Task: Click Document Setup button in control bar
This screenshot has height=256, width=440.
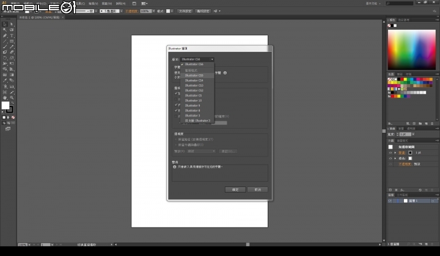Action: [x=185, y=11]
